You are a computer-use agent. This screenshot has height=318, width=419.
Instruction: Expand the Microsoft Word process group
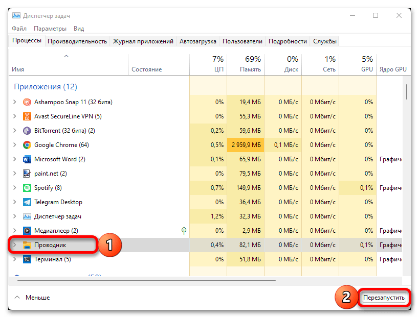pyautogui.click(x=15, y=159)
